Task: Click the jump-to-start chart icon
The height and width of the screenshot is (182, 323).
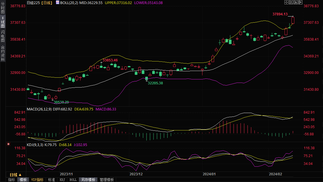Action: tap(291, 2)
